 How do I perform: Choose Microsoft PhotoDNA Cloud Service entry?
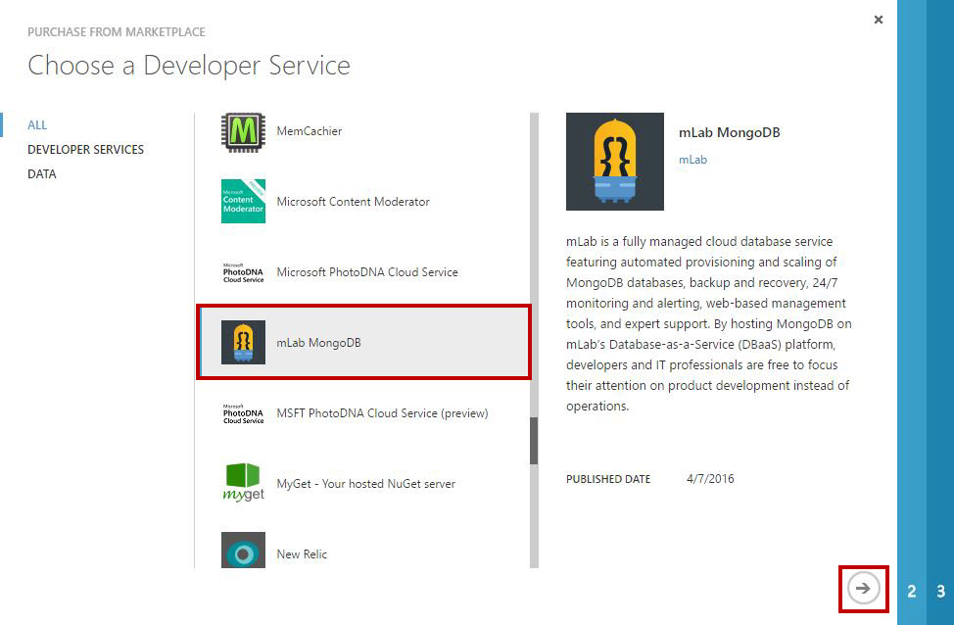[x=363, y=272]
